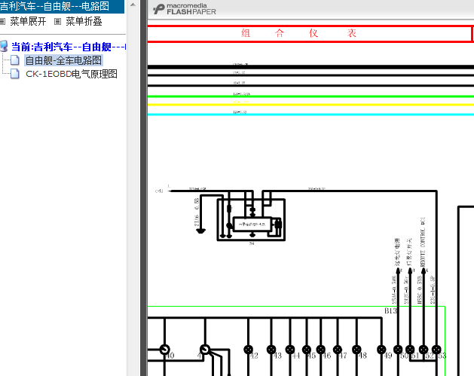Click the REMOTE CONTROL vertical label
This screenshot has width=474, height=376.
(x=423, y=242)
